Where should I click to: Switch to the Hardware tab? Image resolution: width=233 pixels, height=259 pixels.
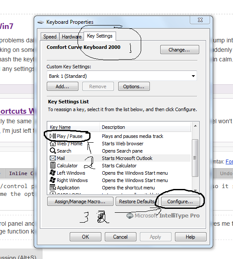(71, 37)
